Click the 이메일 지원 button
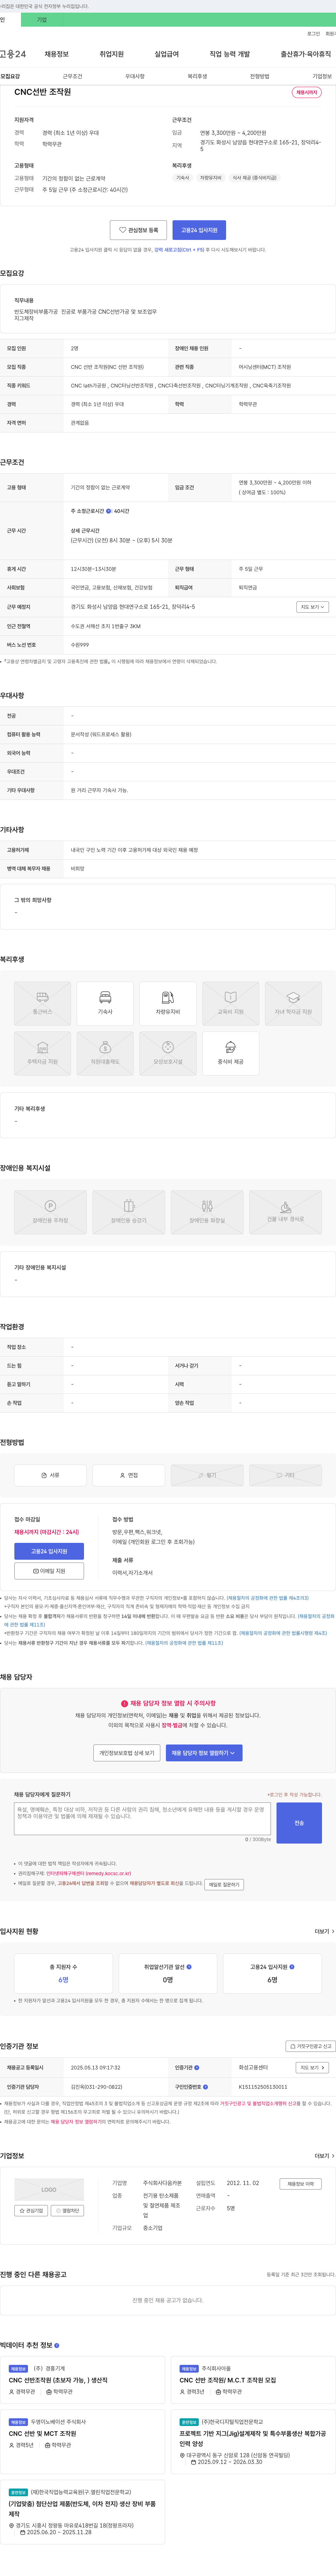 point(49,1571)
